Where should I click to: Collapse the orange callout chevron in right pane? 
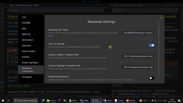[176, 64]
